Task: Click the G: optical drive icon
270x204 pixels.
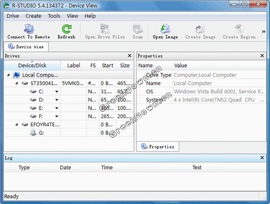Action: 33,133
